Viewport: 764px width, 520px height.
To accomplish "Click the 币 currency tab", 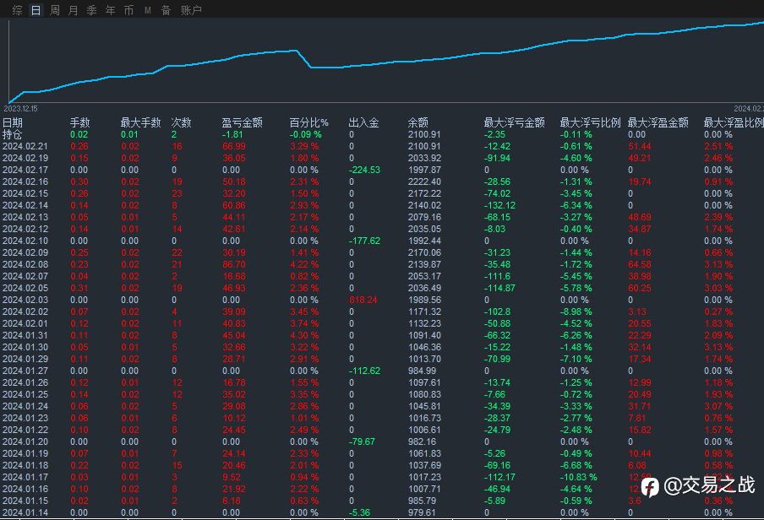I will tap(128, 10).
